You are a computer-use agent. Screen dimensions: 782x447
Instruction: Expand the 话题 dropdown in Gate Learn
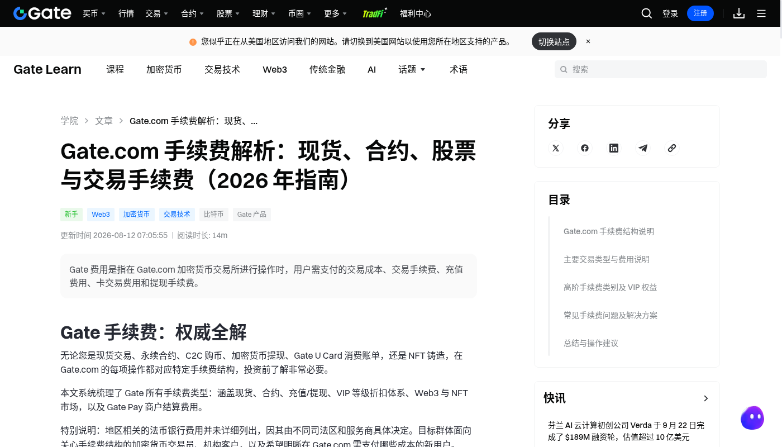tap(412, 69)
